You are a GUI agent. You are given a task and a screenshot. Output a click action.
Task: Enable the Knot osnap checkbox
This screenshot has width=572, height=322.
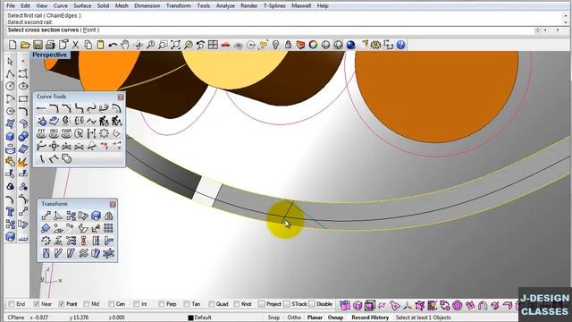click(237, 304)
